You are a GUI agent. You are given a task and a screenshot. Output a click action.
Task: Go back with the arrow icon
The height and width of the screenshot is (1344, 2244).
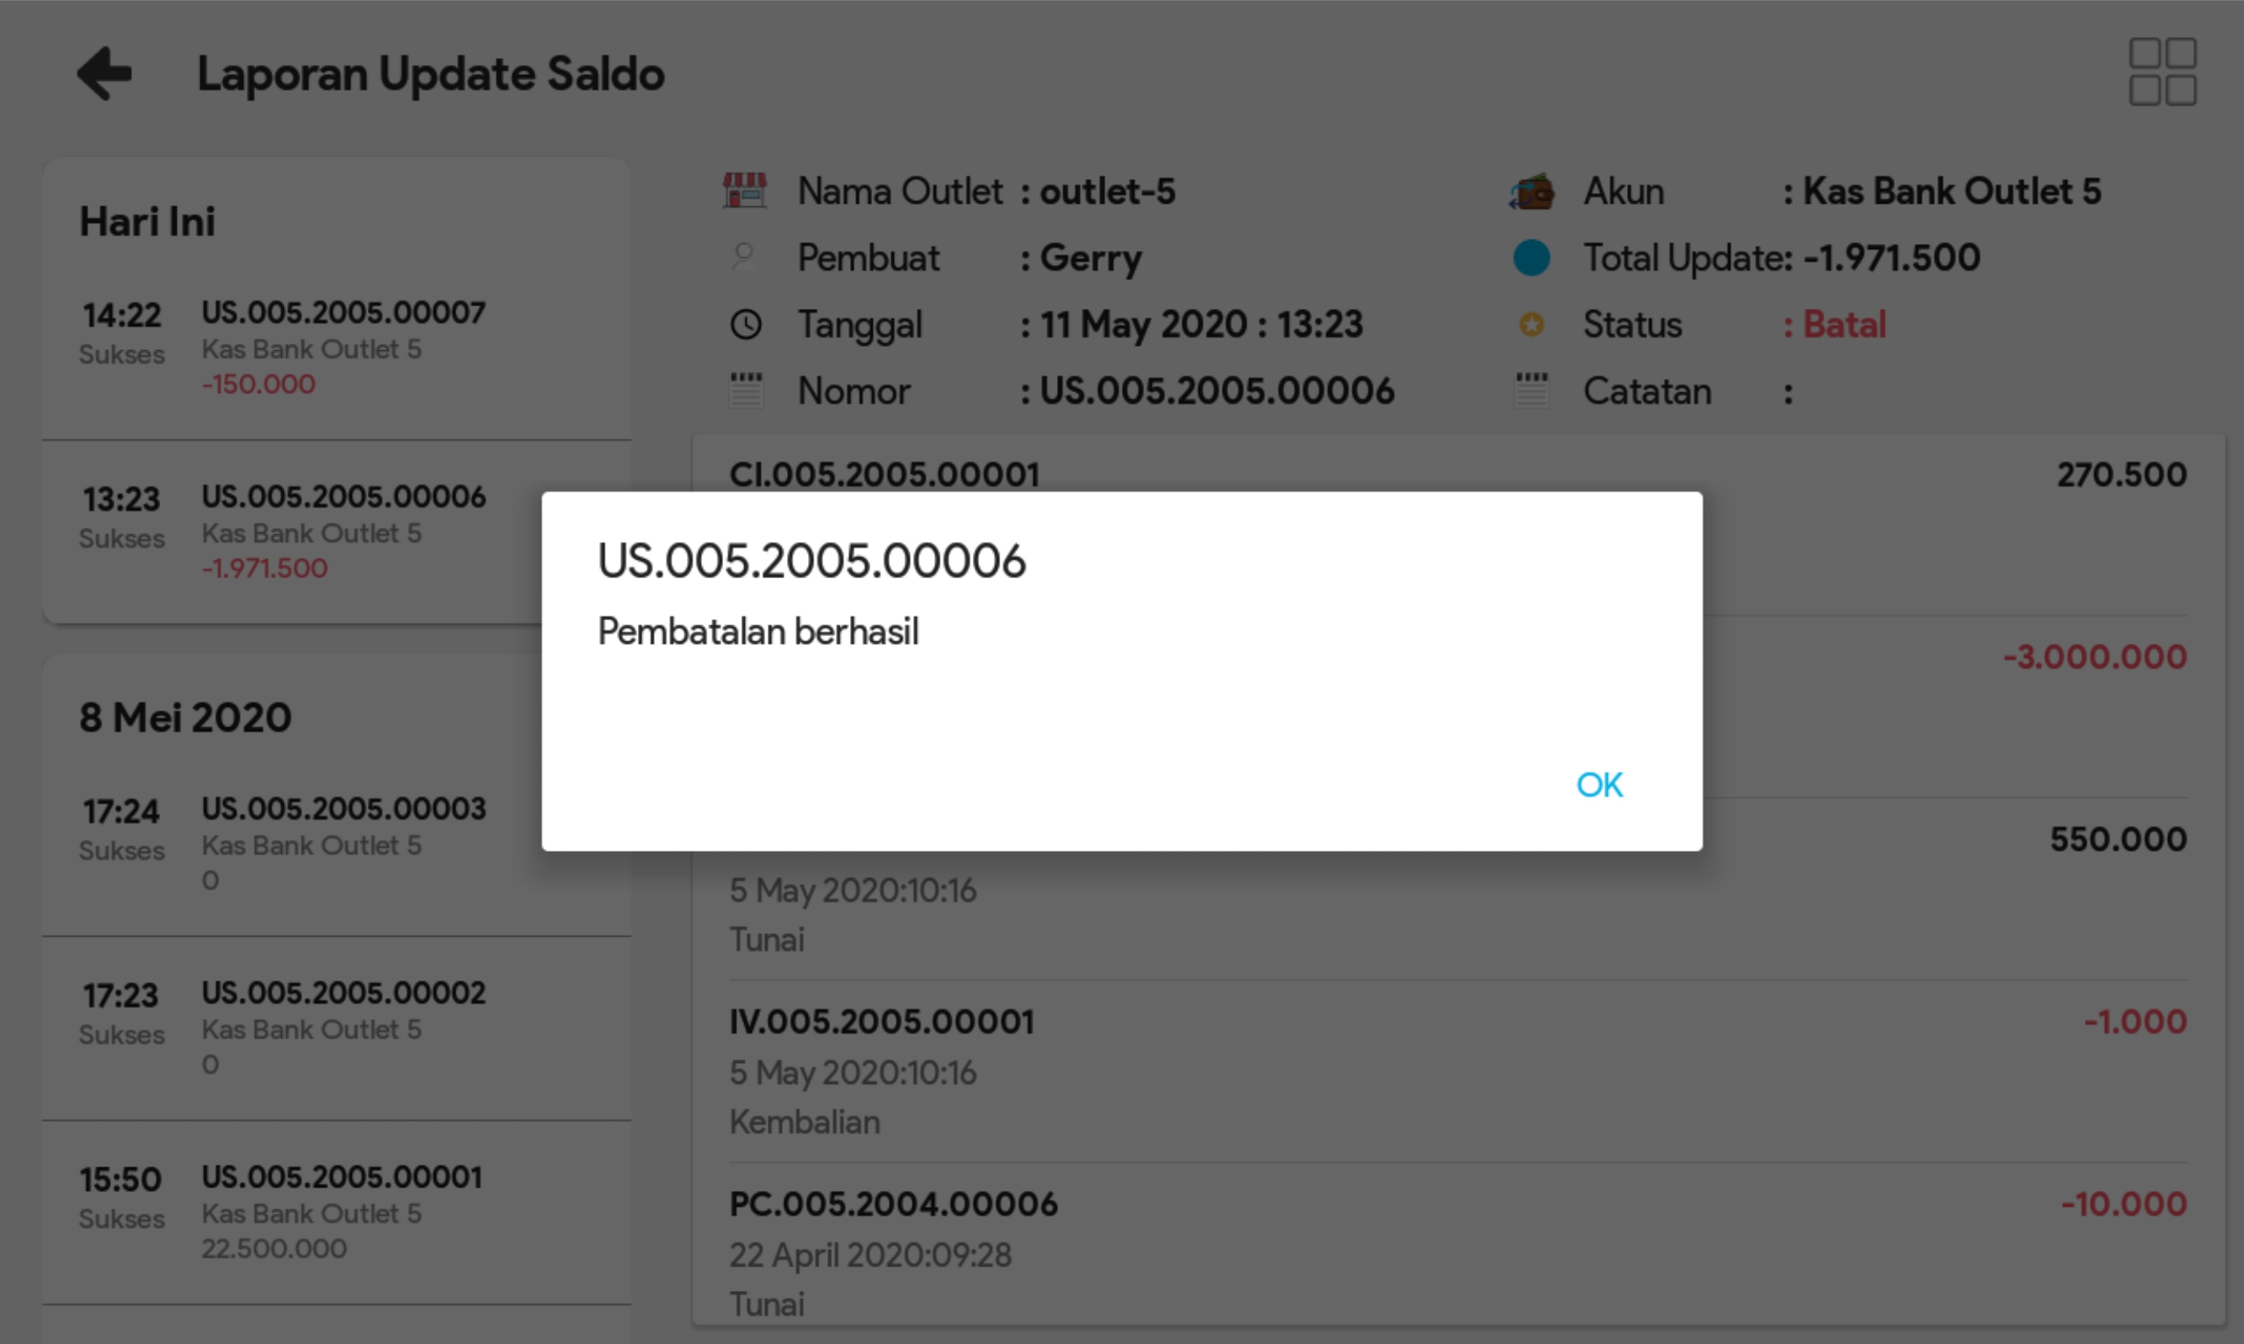coord(104,73)
